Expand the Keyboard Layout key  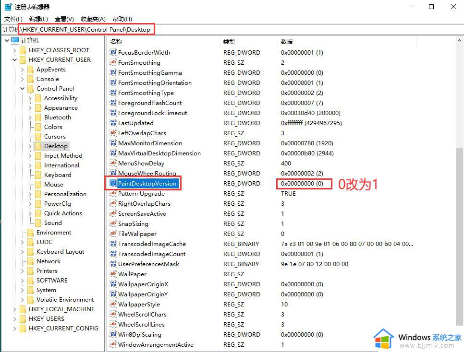pos(22,251)
